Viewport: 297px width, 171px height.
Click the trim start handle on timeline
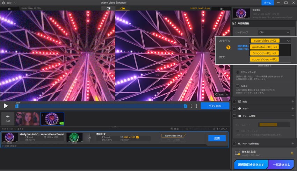17,106
